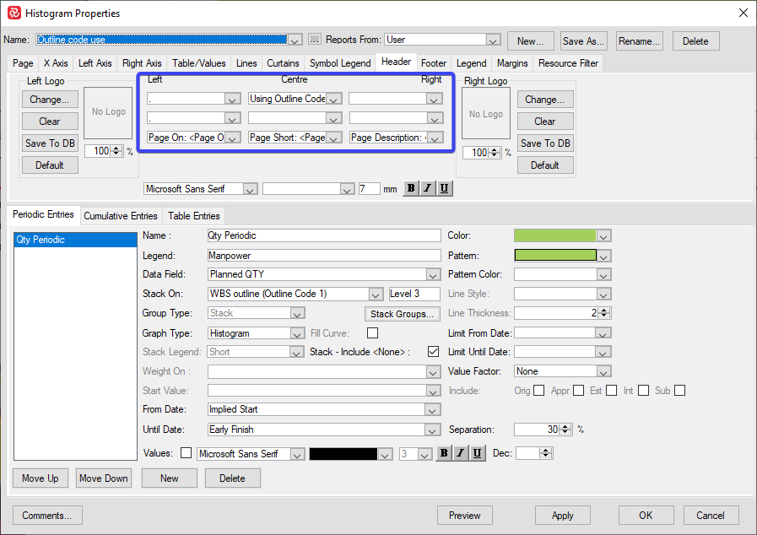Toggle Underline in the Values font row
The image size is (757, 535).
(478, 454)
